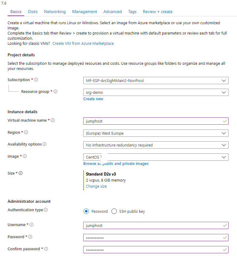Switch to the Disks tab

coord(33,12)
